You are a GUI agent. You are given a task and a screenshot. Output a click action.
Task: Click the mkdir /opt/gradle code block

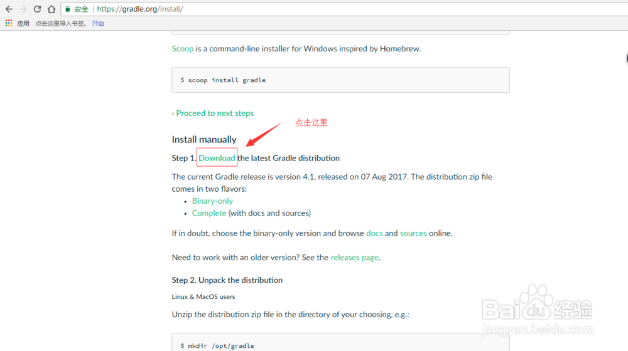pyautogui.click(x=341, y=342)
